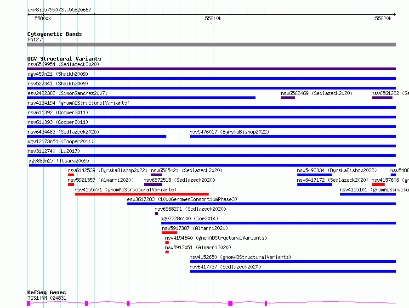Select nsv611393 (Cooper2011) label
The width and height of the screenshot is (409, 308).
(58, 122)
